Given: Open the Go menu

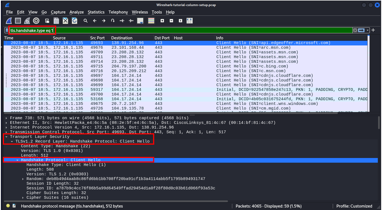Looking at the screenshot, I should click(x=44, y=12).
